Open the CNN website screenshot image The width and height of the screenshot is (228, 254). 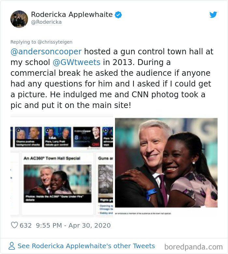click(62, 166)
